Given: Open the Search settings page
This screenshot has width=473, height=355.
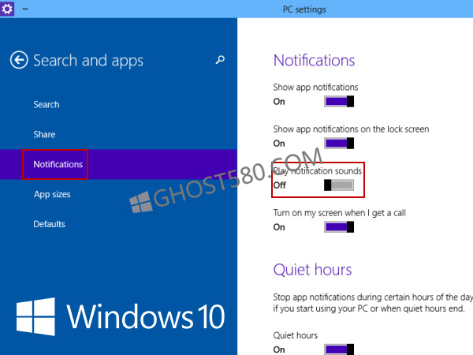Looking at the screenshot, I should 47,104.
